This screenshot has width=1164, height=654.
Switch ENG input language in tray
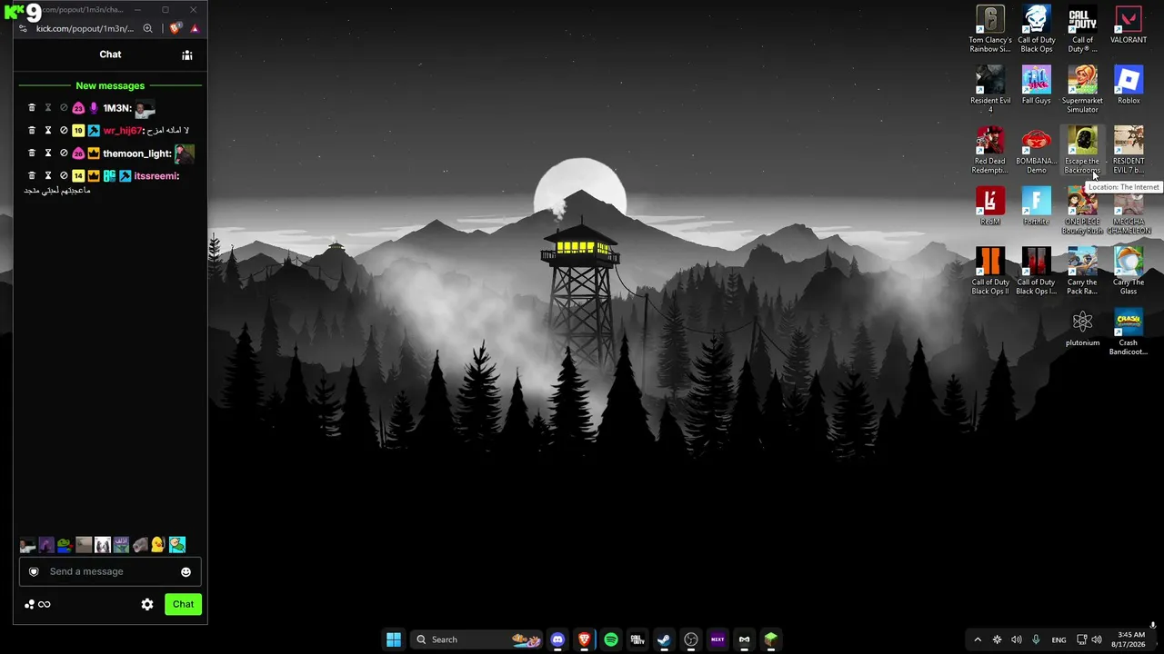1059,639
